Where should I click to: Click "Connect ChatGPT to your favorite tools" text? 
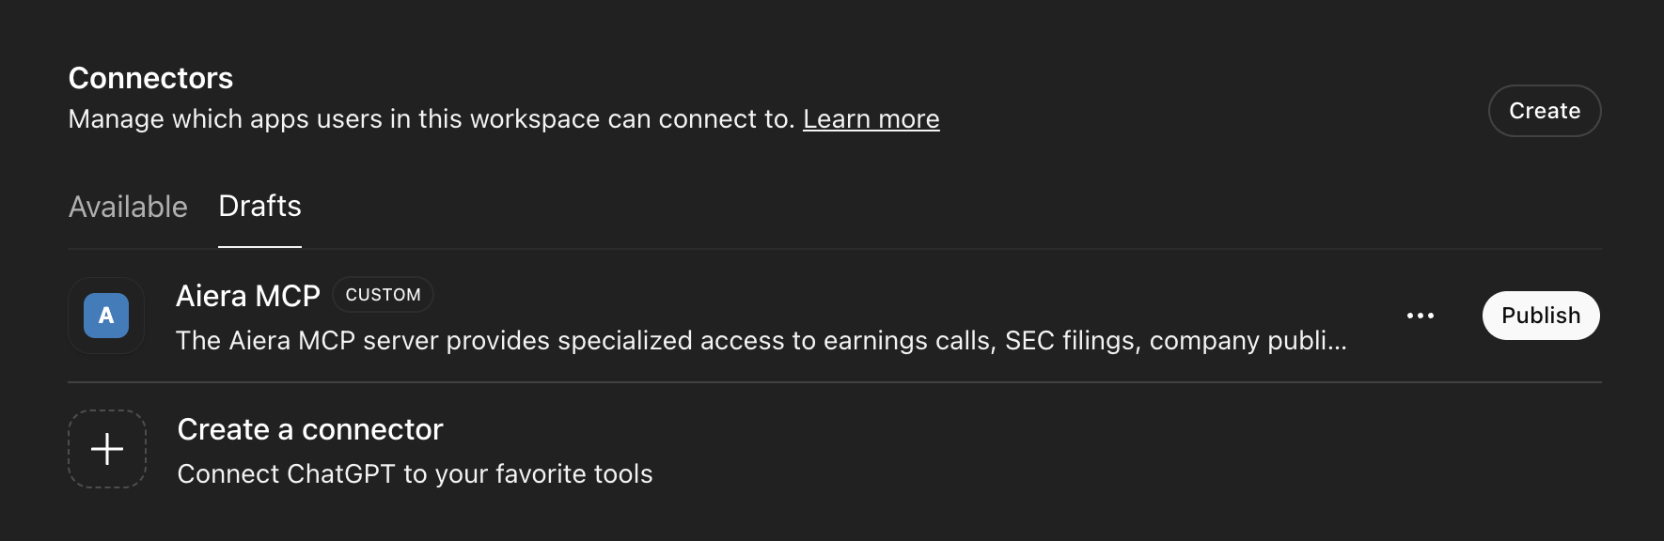pyautogui.click(x=415, y=474)
